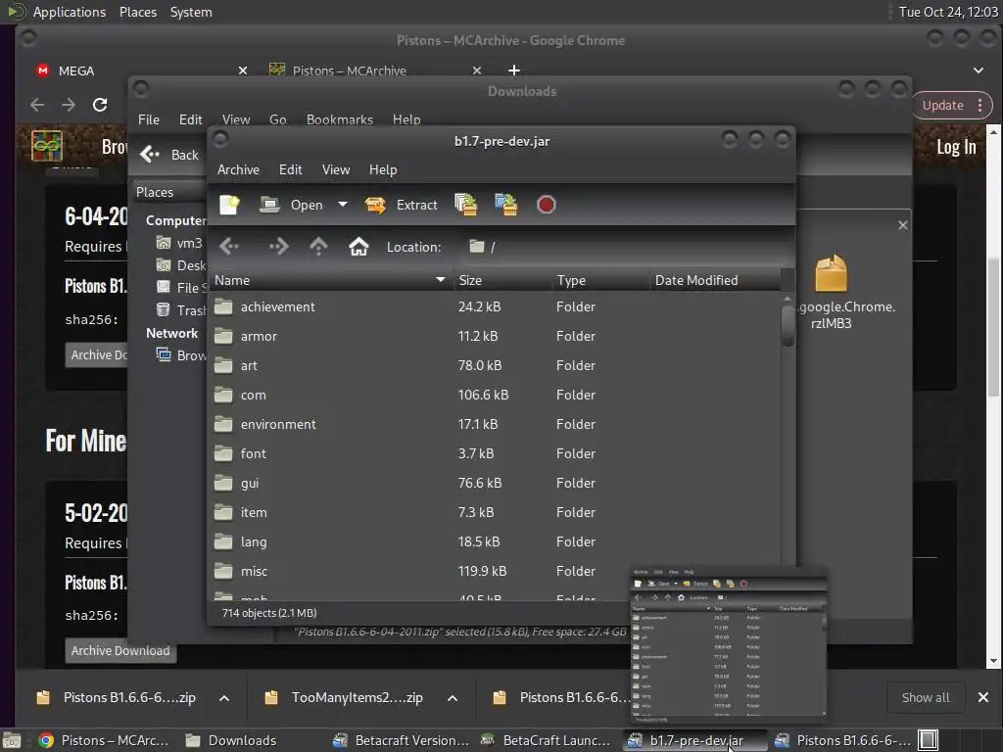Image resolution: width=1003 pixels, height=752 pixels.
Task: Open archive manager Help menu
Action: click(x=383, y=169)
